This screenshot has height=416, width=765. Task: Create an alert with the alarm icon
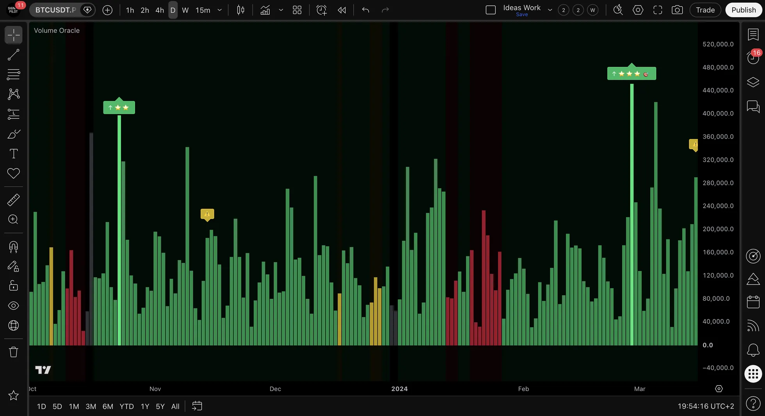(x=321, y=10)
